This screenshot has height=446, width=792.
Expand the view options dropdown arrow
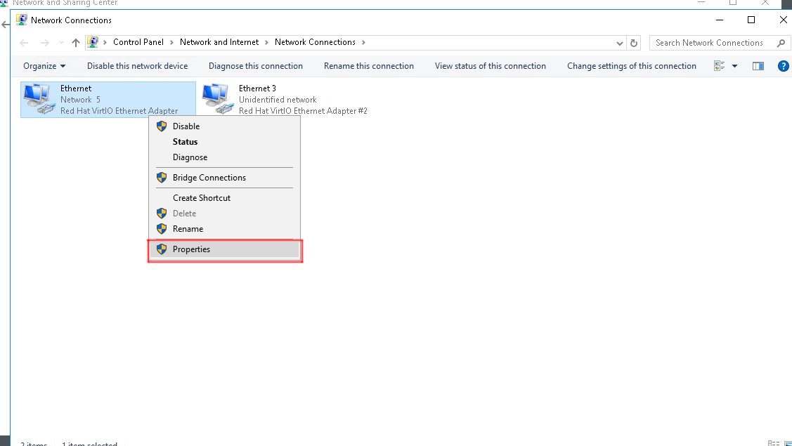coord(735,66)
